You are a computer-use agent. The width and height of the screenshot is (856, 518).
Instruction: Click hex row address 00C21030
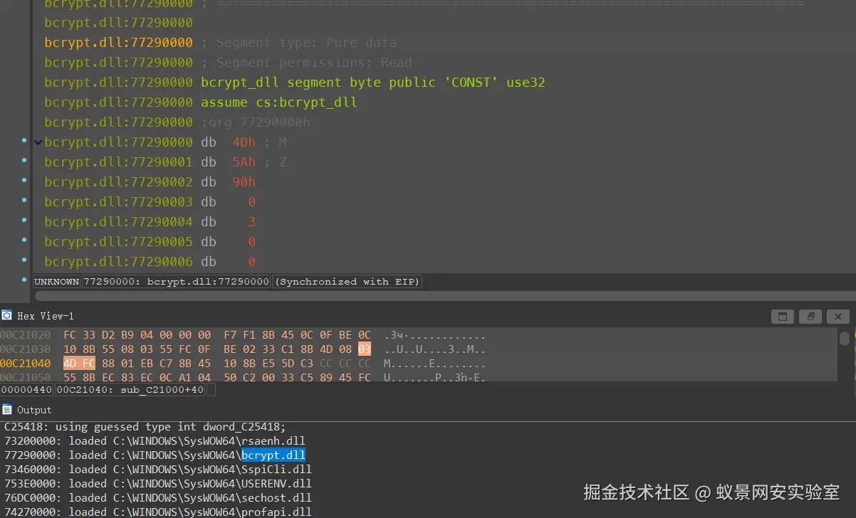25,349
